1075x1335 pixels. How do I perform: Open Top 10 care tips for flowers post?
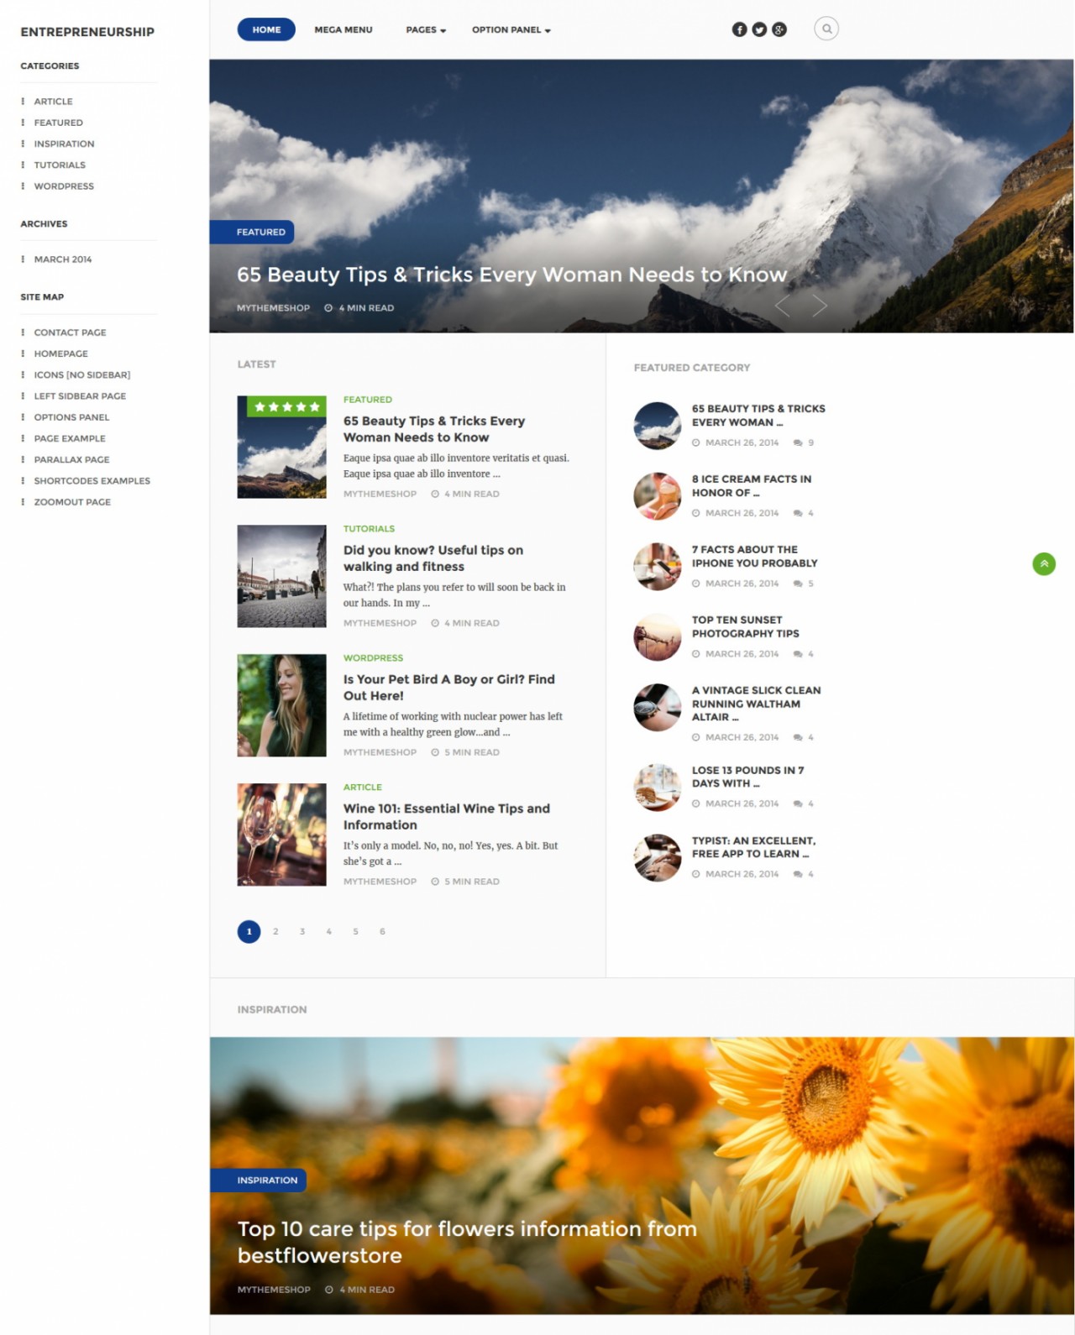point(467,1242)
